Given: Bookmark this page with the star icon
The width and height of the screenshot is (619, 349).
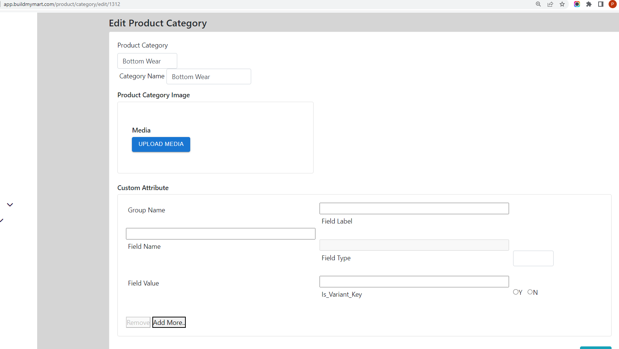Looking at the screenshot, I should click(562, 4).
